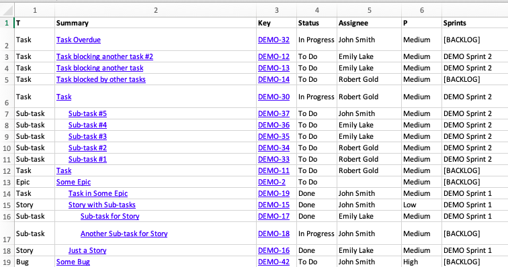This screenshot has width=508, height=267.
Task: Select In Progress status for DEMO-18
Action: 317,233
